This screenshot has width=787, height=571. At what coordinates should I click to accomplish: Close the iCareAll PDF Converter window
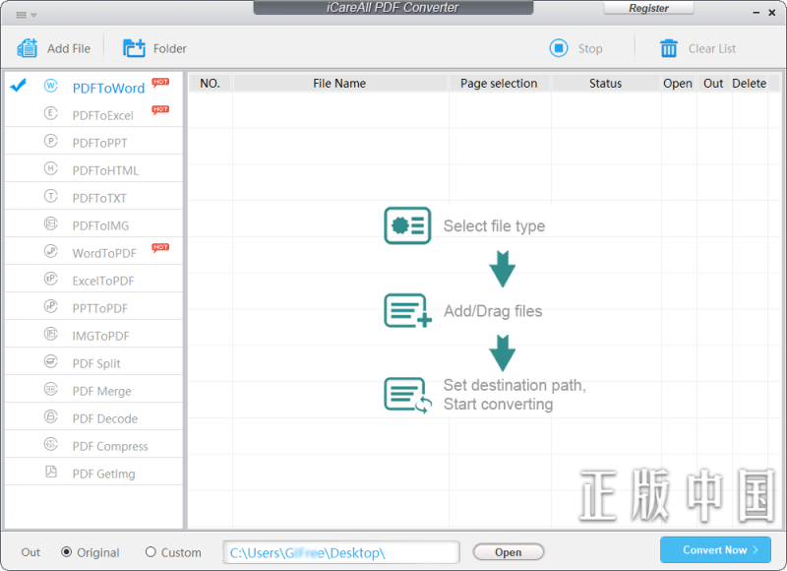[772, 13]
